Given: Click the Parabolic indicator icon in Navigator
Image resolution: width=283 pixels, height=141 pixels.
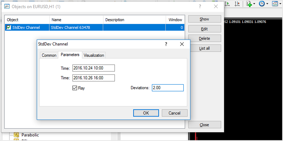Looking at the screenshot, I should (17, 135).
